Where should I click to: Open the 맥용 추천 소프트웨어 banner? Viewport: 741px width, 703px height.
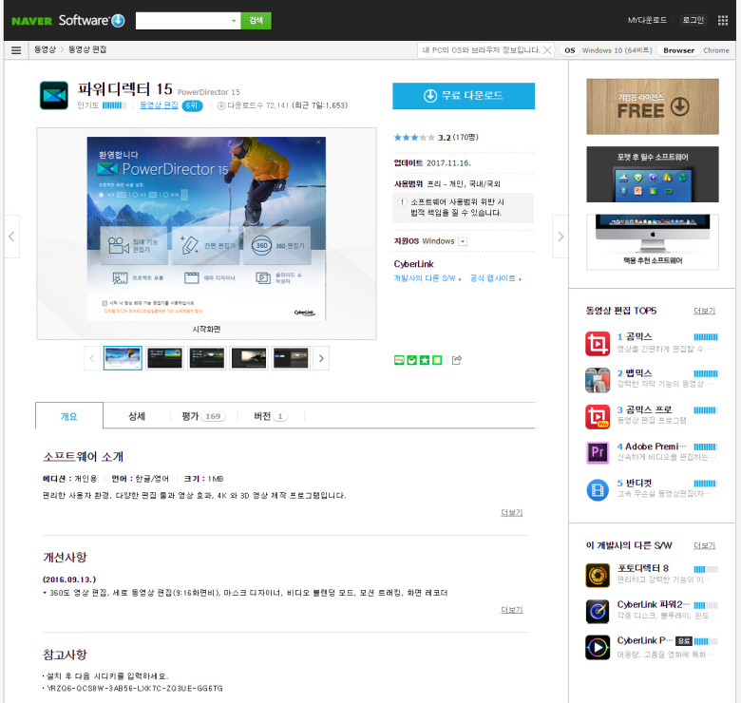(x=653, y=242)
